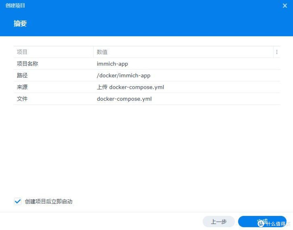Click the 创建项目 title in the blue header
This screenshot has height=230, width=293.
15,5
